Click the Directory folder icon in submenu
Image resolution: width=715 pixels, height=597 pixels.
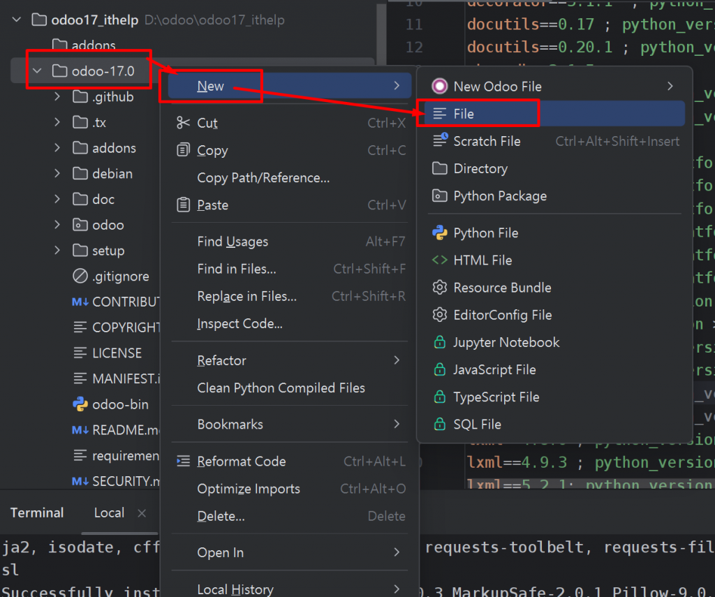coord(440,168)
